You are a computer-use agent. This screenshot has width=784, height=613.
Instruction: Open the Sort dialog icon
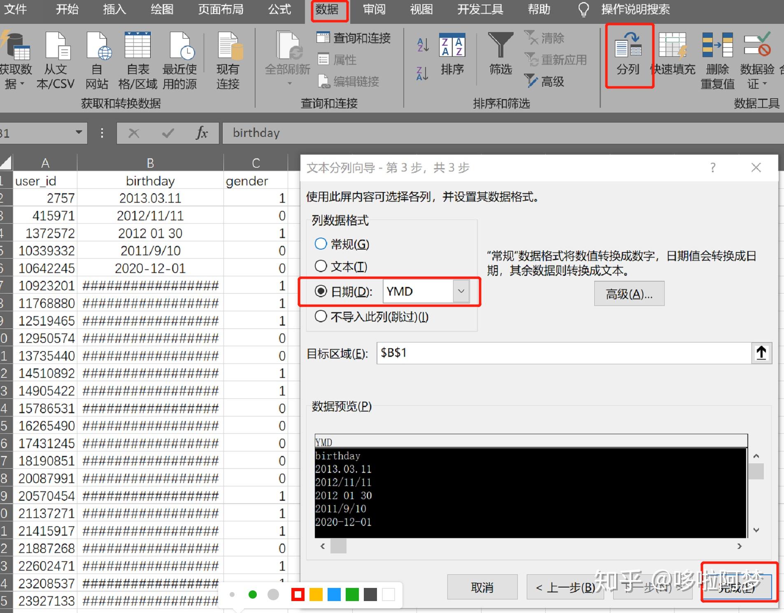click(x=452, y=44)
